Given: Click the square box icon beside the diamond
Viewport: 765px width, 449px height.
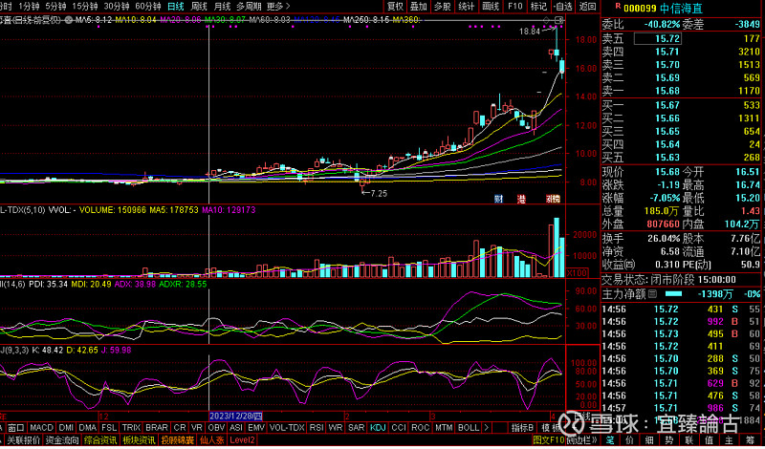Looking at the screenshot, I should (x=559, y=20).
